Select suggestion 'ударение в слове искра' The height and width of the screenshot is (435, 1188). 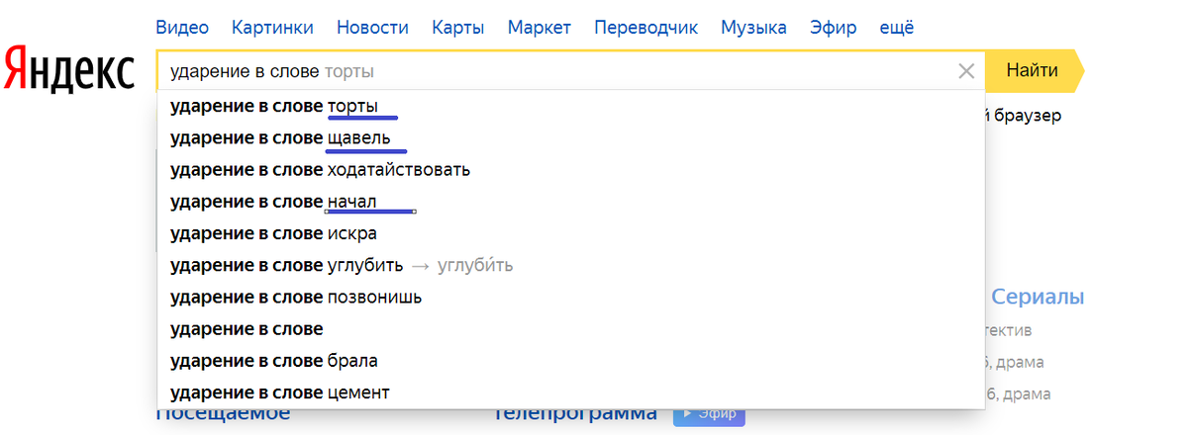(571, 233)
